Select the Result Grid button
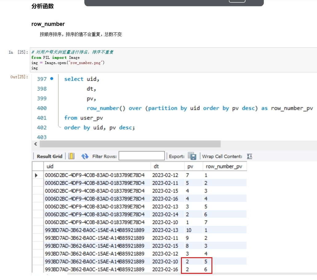The width and height of the screenshot is (317, 280). click(x=50, y=156)
